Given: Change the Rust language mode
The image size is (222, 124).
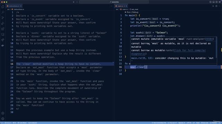Looking at the screenshot, I should [198, 123].
